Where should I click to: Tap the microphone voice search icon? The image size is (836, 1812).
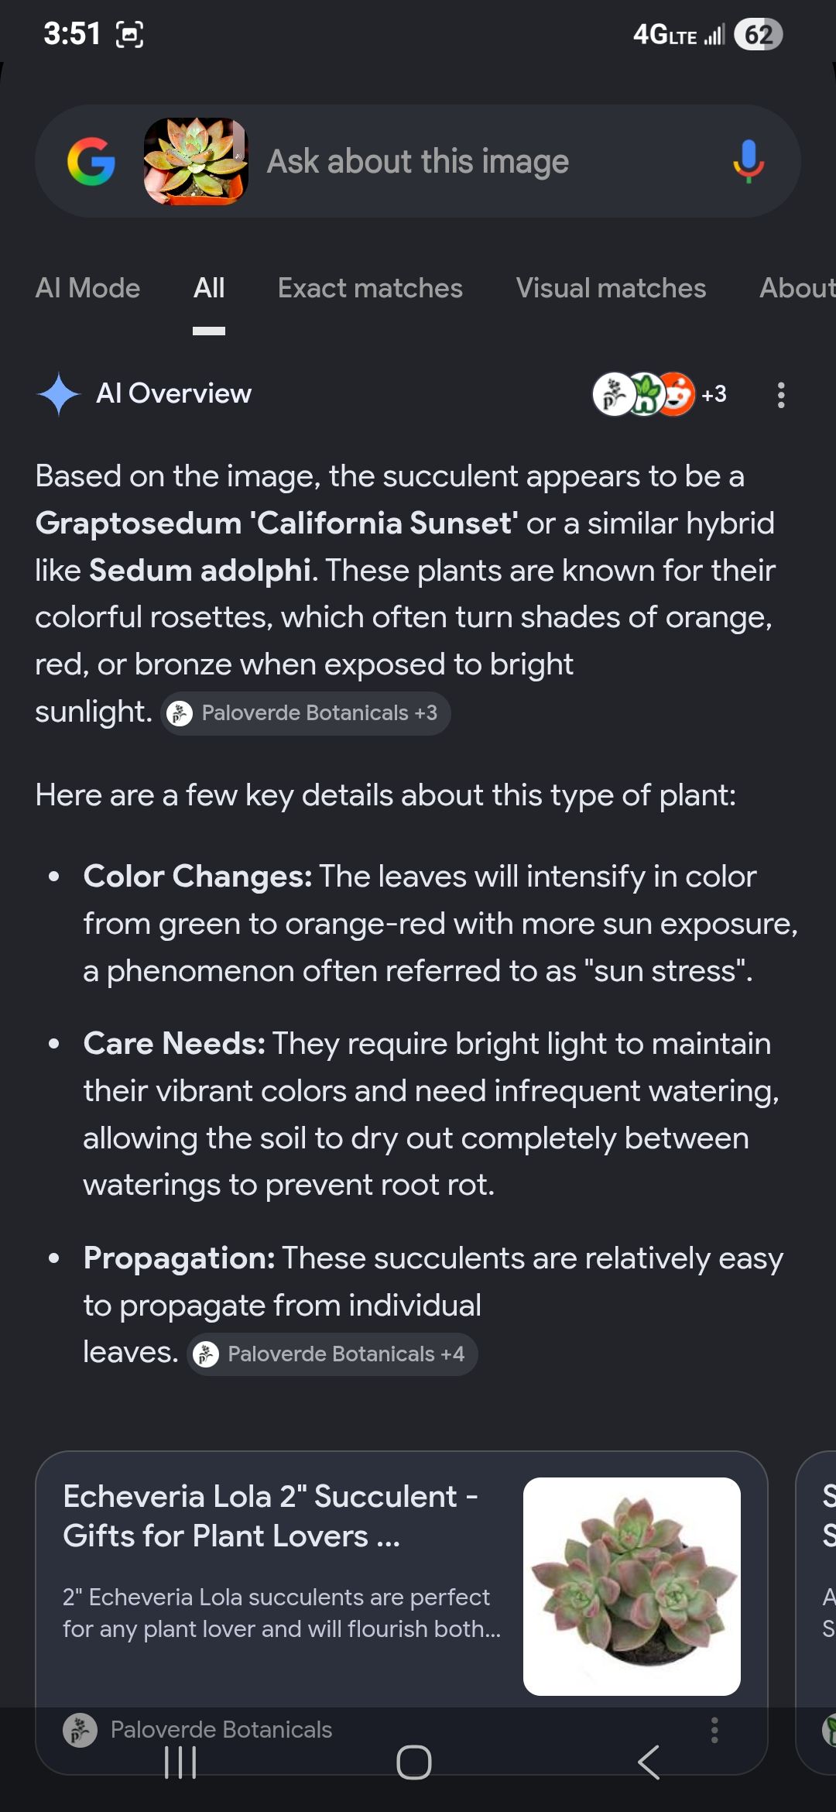click(748, 162)
